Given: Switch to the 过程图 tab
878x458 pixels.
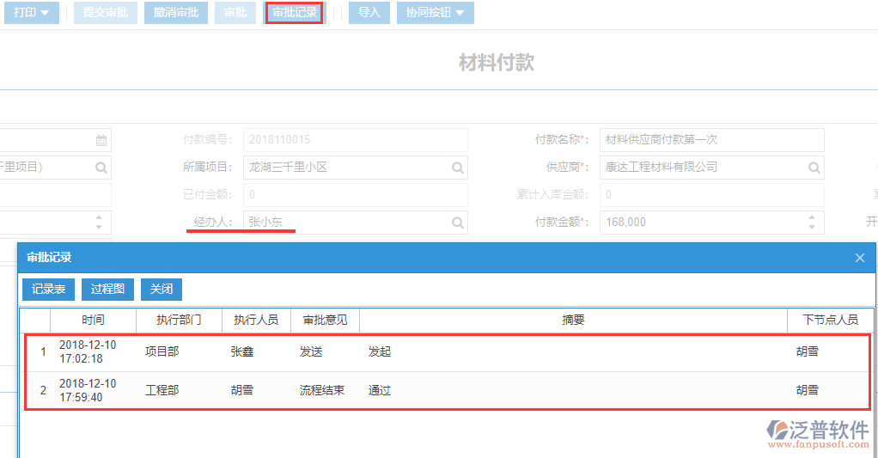Looking at the screenshot, I should coord(107,289).
